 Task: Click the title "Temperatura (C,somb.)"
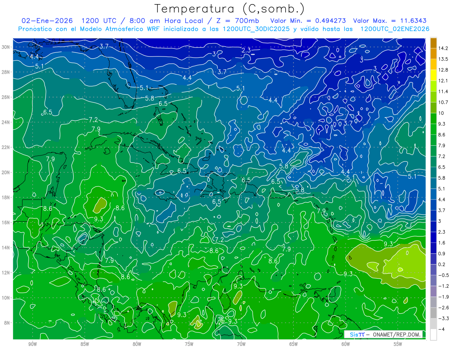click(x=229, y=9)
